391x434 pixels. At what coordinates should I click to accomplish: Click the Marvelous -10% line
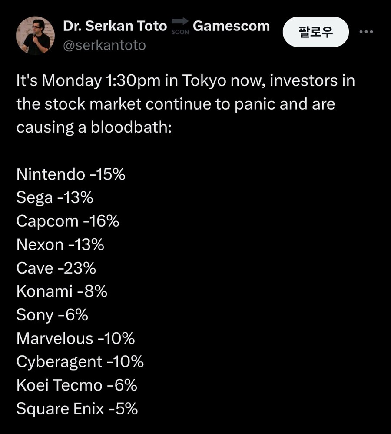click(76, 339)
